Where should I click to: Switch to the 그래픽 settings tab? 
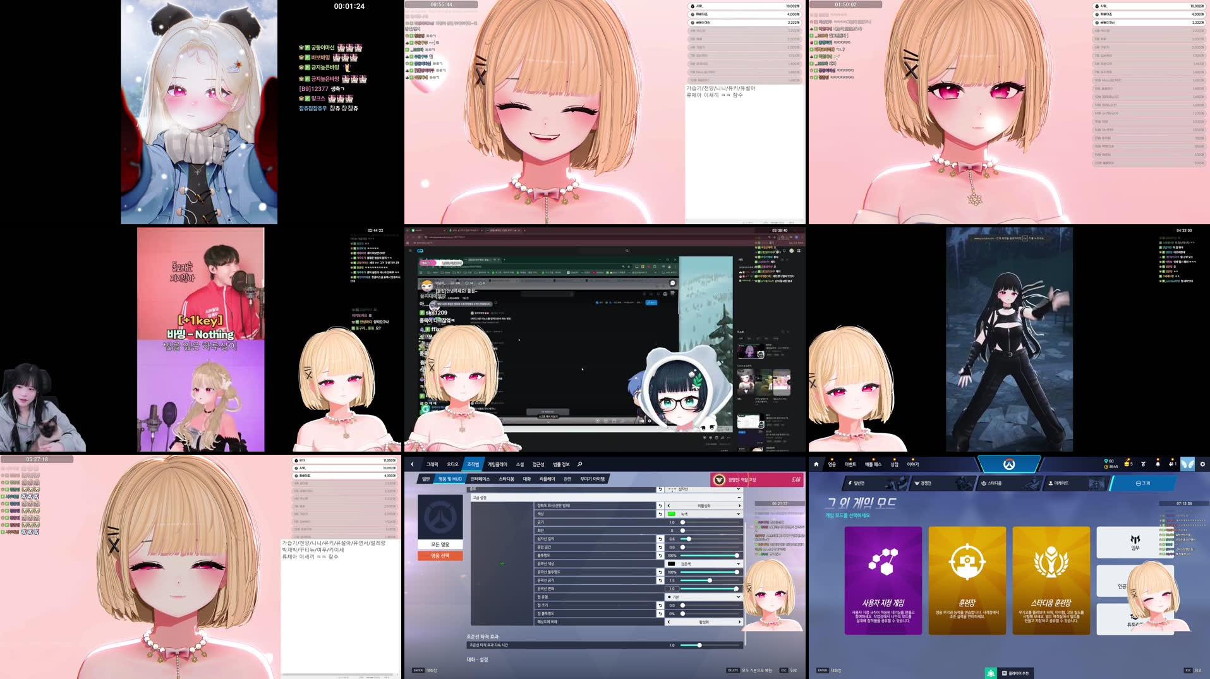click(432, 464)
